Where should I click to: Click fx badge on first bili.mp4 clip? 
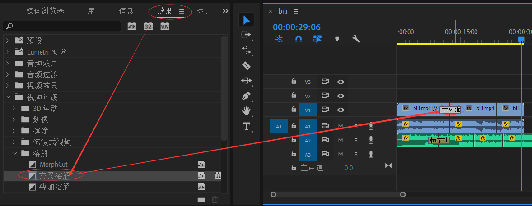point(406,108)
